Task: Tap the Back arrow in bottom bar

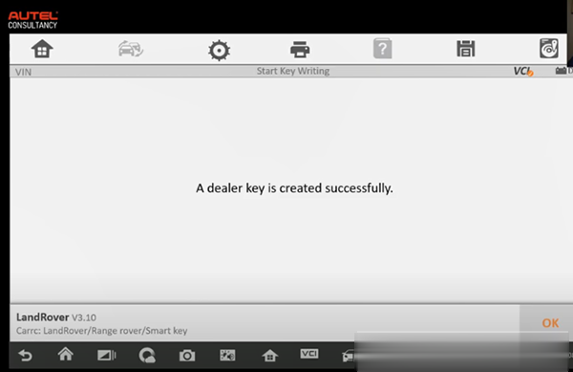Action: [25, 355]
